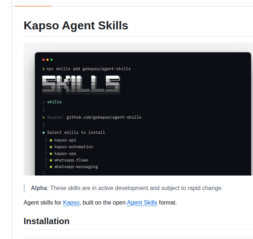
Task: Select the SKILLS ASCII art banner
Action: click(81, 85)
